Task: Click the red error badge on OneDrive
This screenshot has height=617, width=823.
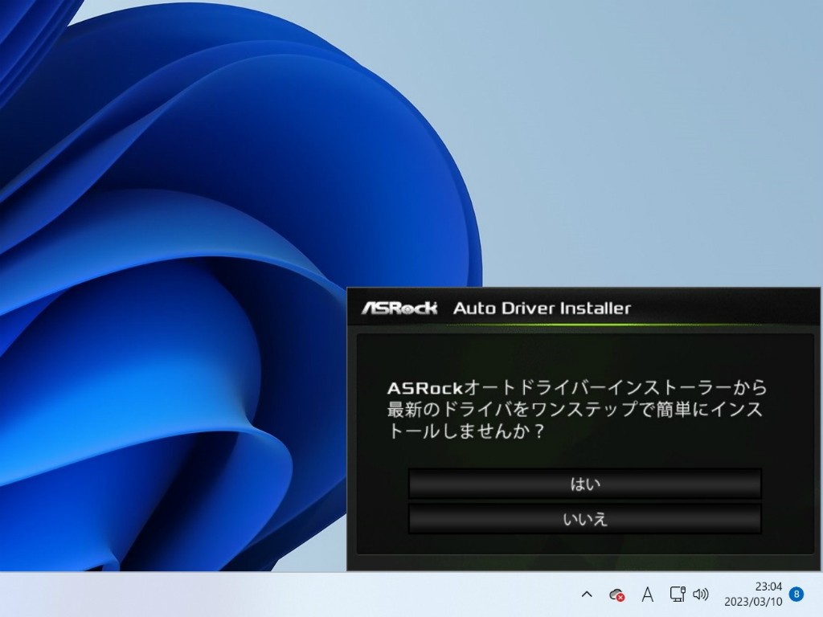Action: click(x=620, y=598)
